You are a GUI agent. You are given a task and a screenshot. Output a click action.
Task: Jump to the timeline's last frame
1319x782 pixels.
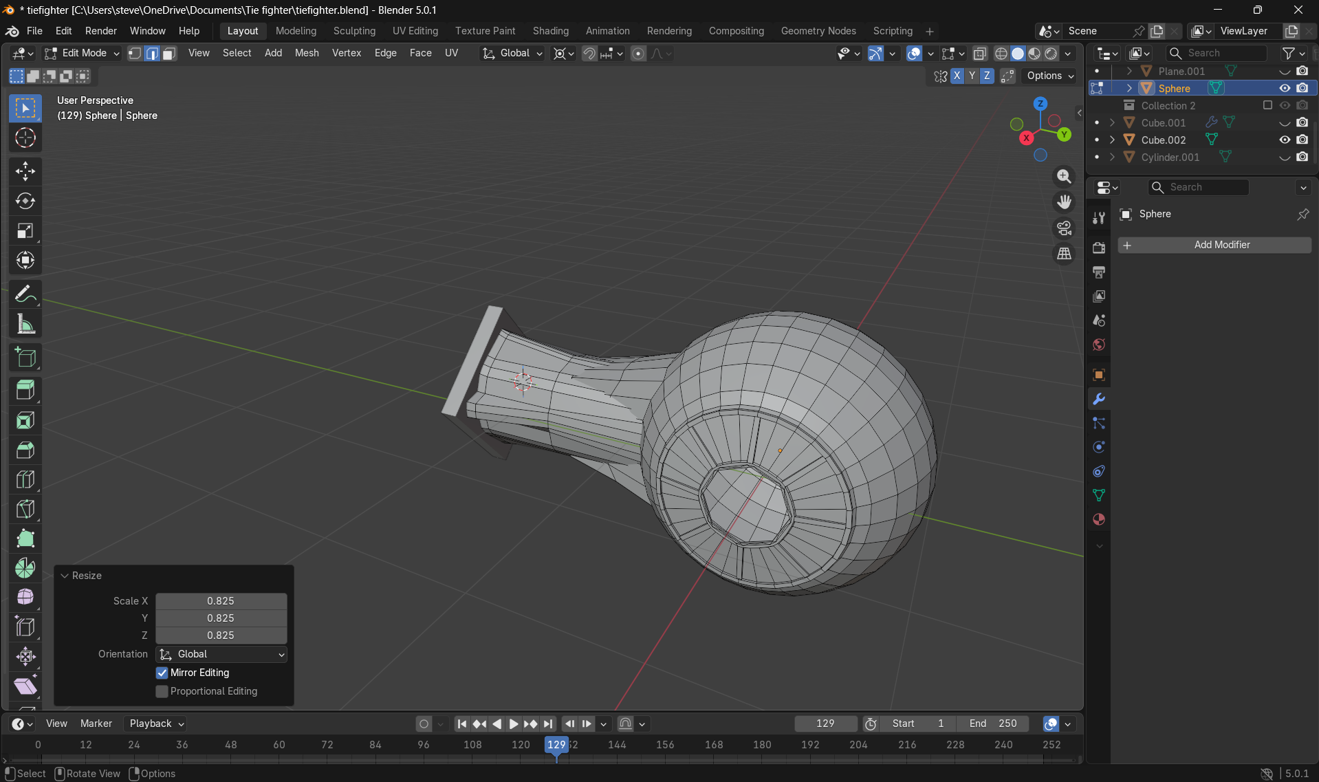[548, 724]
